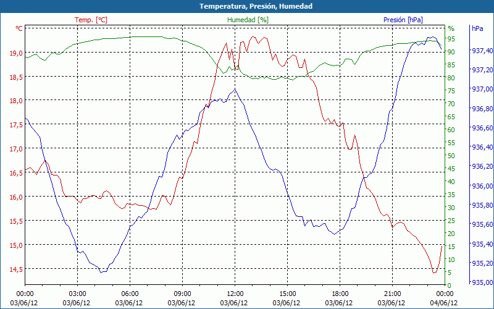Select the red 'Temp. [°C]' legend label
Screen dimensions: 494x309
(x=91, y=20)
